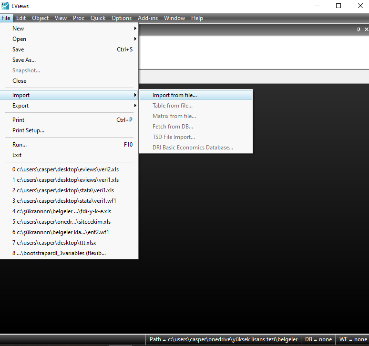The image size is (369, 346).
Task: Expand the Export submenu arrow
Action: (135, 106)
